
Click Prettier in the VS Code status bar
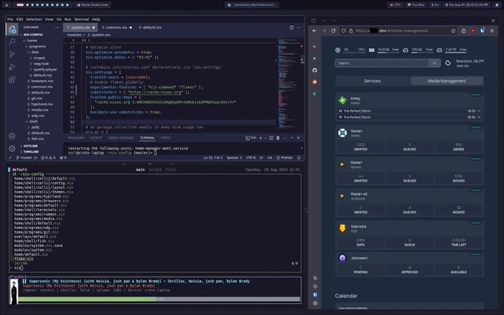[285, 158]
